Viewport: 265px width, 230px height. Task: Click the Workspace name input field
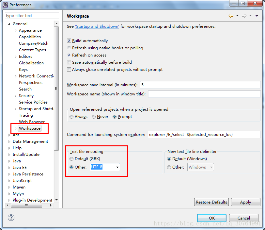pyautogui.click(x=204, y=94)
